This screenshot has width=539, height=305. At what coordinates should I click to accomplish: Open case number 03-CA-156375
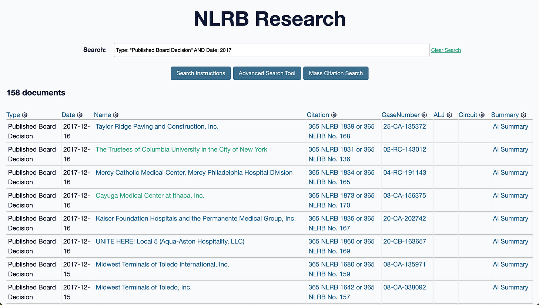[405, 195]
